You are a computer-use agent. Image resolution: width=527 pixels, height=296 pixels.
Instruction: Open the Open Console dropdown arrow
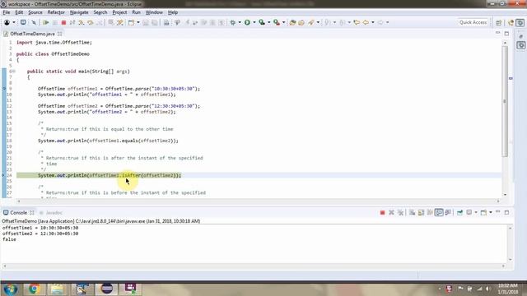491,212
